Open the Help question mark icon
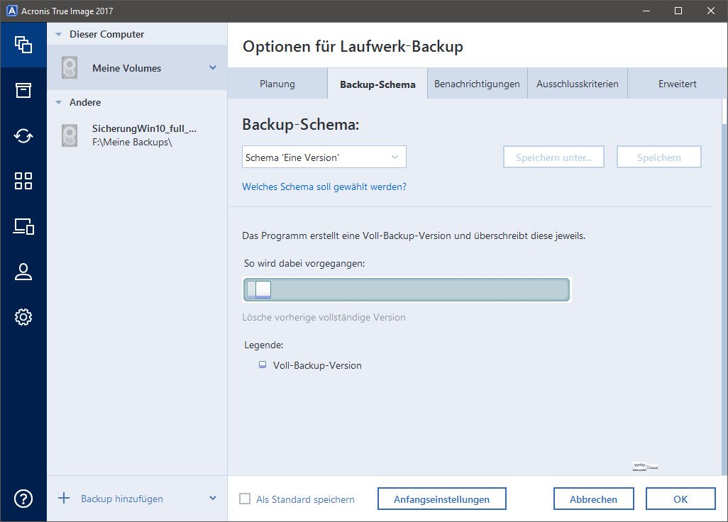Screen dimensions: 728x522 coord(23,499)
